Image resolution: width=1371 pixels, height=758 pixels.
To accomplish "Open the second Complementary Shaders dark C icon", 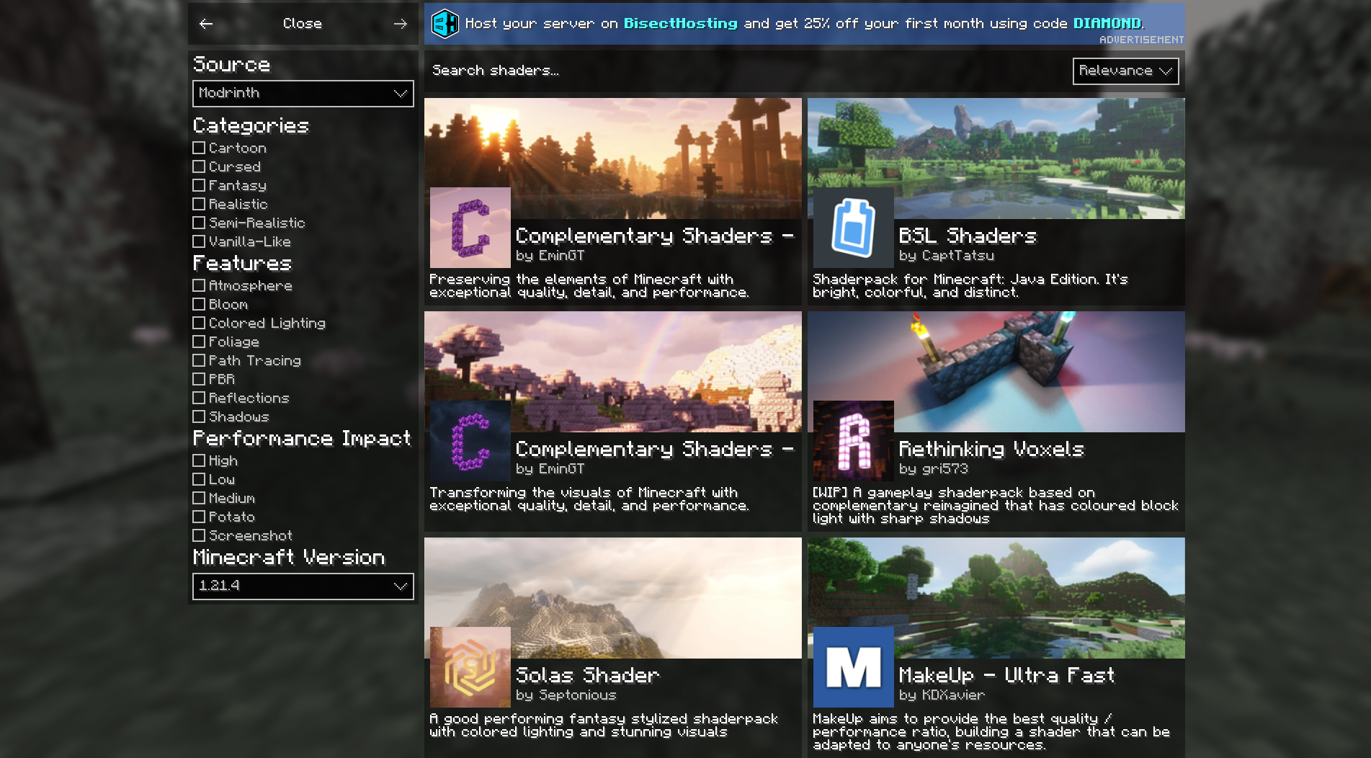I will click(x=470, y=441).
